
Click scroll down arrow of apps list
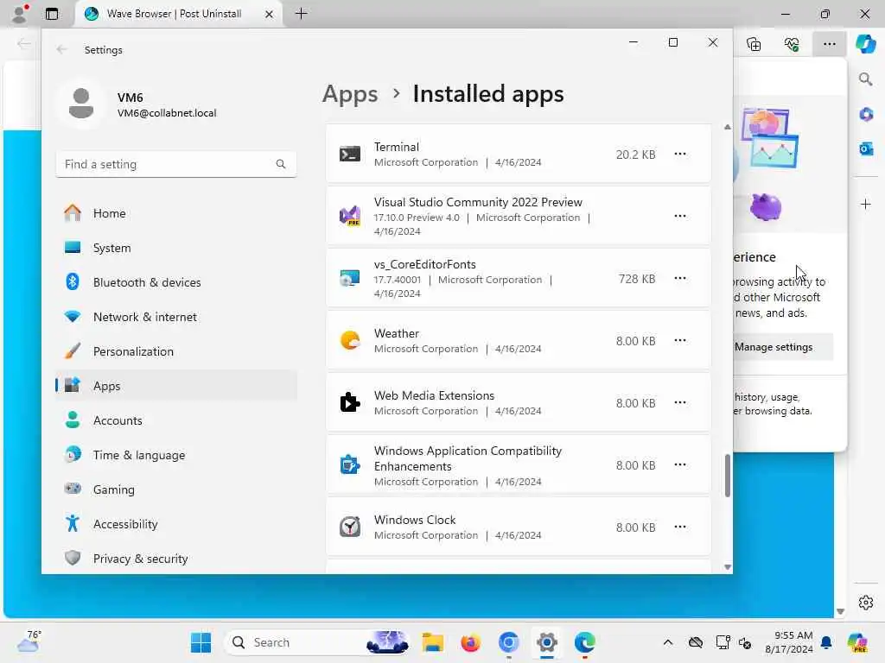(x=728, y=567)
